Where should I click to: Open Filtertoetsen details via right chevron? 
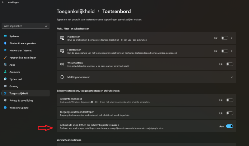click(232, 51)
